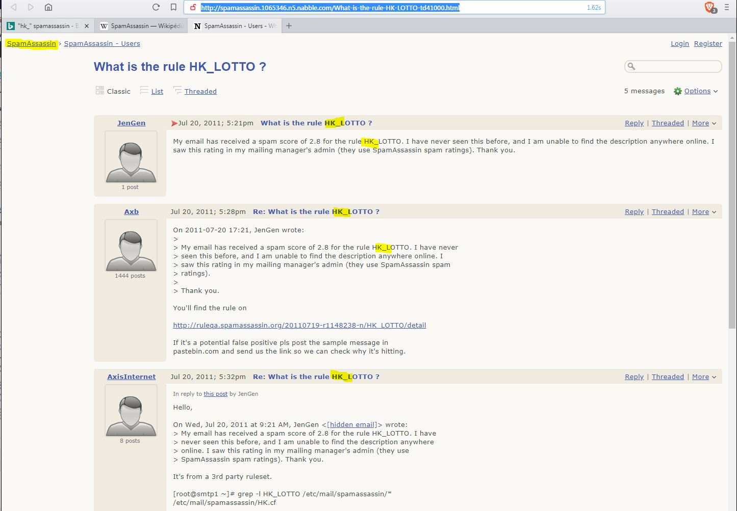Expand More menu on Axb's post

coord(704,212)
